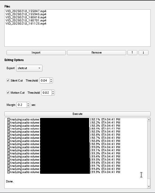Click the Remove button
Viewport: 155px width, 193px height.
click(96, 53)
